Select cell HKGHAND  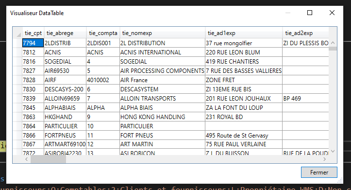tap(65, 117)
